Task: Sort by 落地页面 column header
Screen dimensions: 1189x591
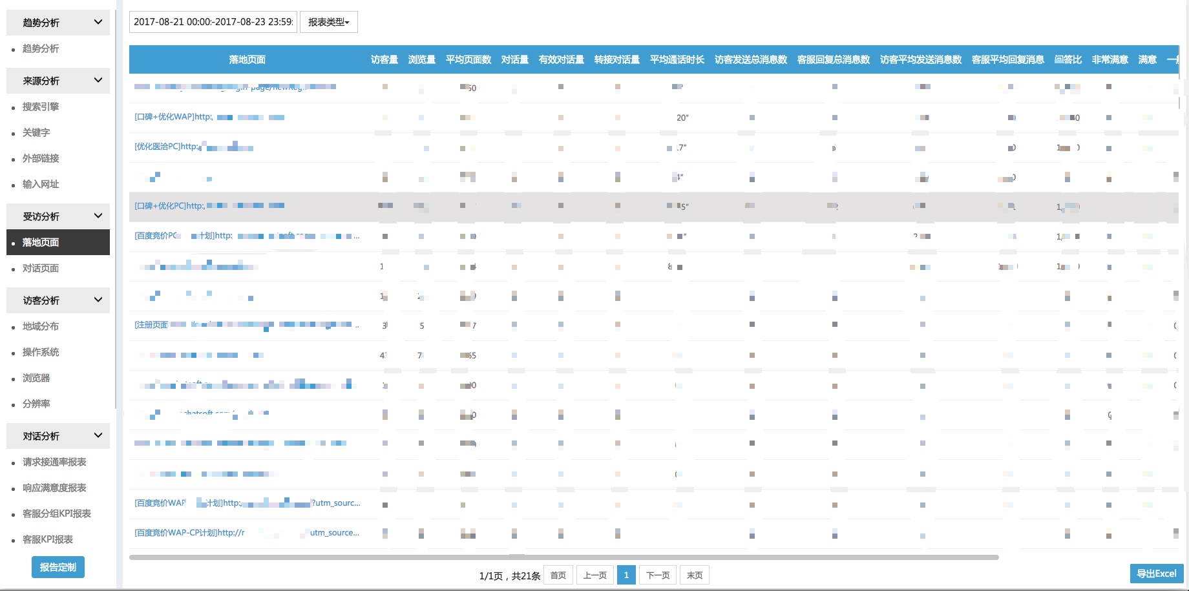Action: [x=247, y=59]
